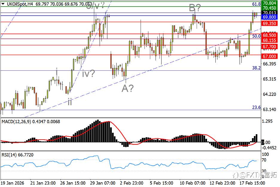Select the 67.000 red level label

(270, 56)
